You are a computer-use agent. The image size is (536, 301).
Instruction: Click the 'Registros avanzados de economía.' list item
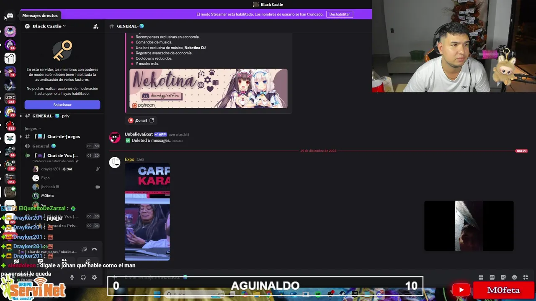(x=164, y=53)
